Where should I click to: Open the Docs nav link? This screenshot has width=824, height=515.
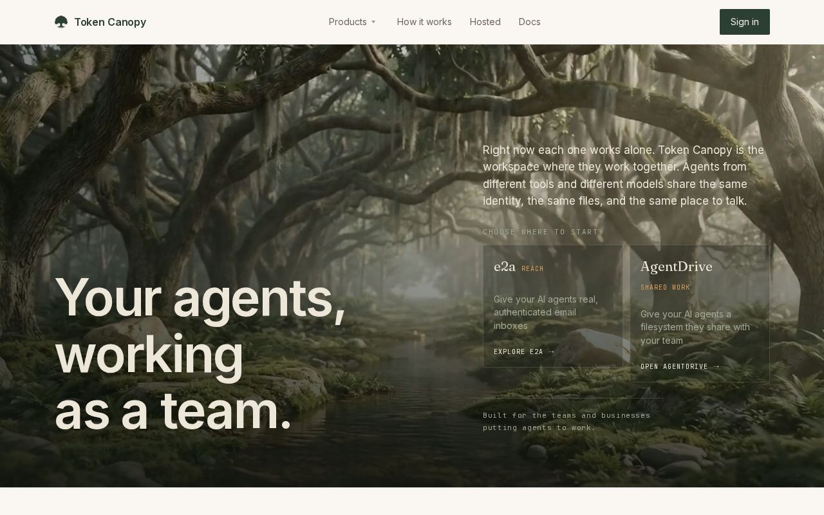530,22
